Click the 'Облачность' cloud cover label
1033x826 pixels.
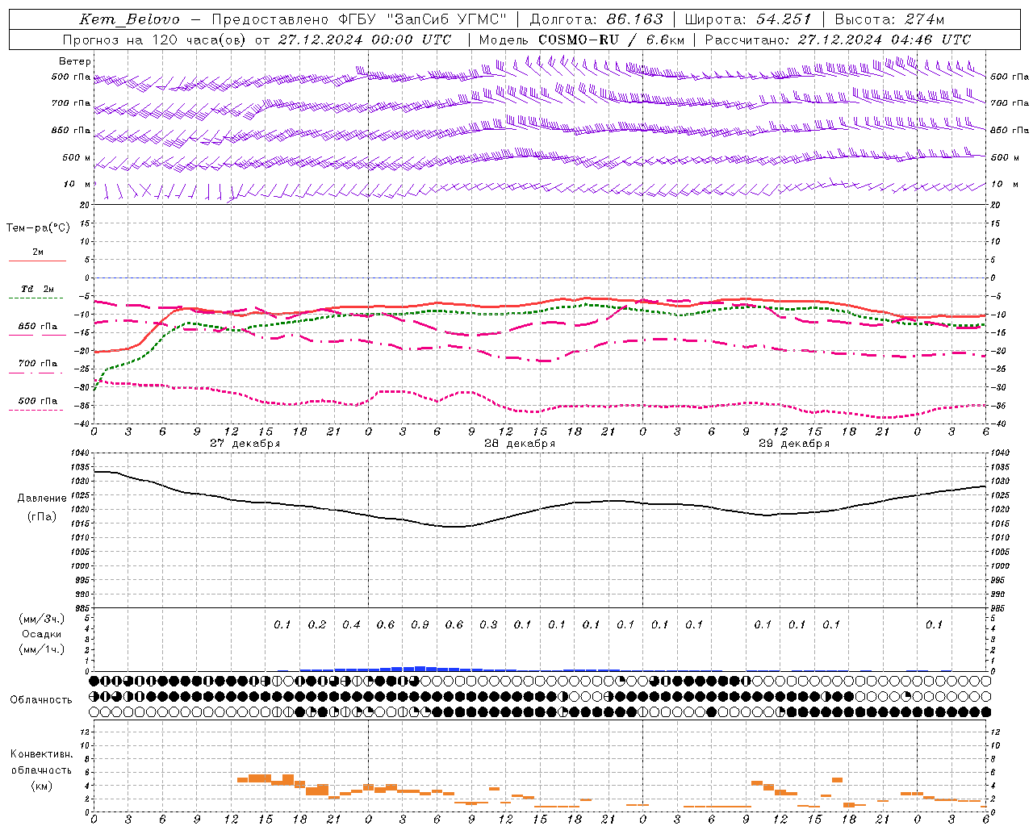[x=41, y=700]
